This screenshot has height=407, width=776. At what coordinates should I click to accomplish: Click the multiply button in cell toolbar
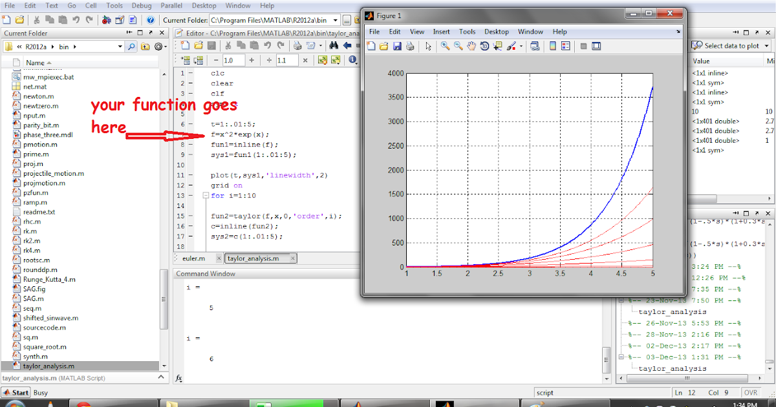305,60
